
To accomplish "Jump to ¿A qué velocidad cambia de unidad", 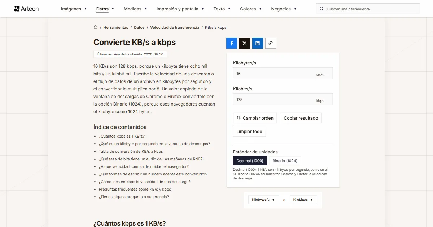I will 144,166.
